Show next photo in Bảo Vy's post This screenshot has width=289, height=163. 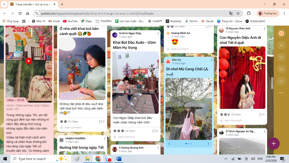(208, 144)
